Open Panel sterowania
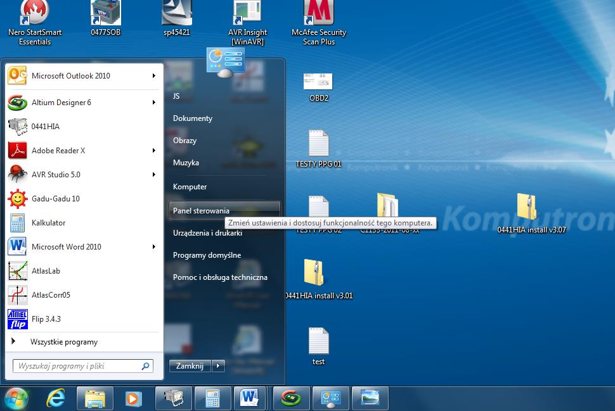This screenshot has height=411, width=615. click(224, 210)
